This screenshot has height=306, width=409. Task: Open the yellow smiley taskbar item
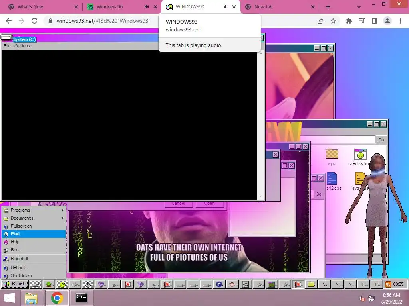(x=62, y=284)
